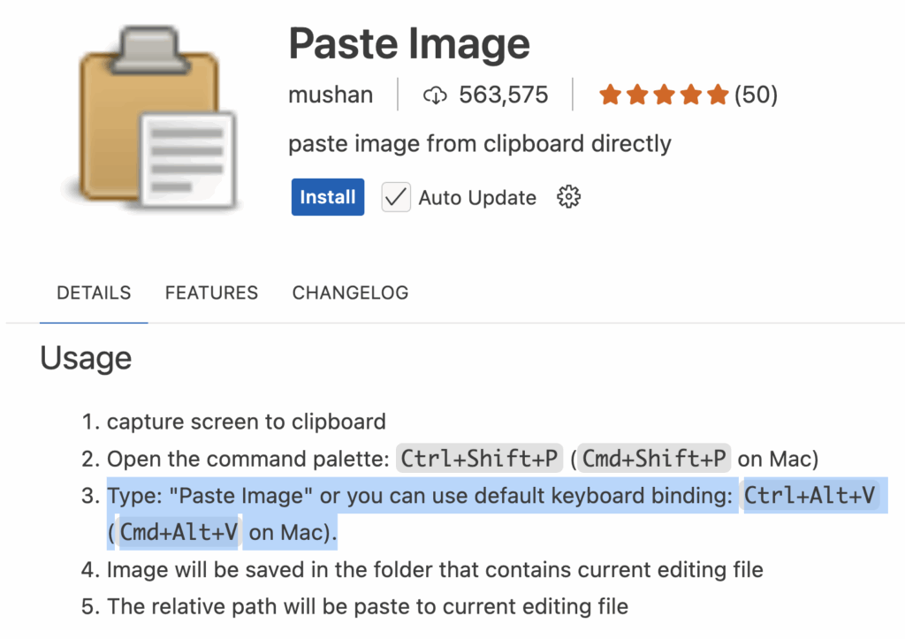Click the Cmd+Shift+P keybinding code
Image resolution: width=905 pixels, height=639 pixels.
(654, 459)
